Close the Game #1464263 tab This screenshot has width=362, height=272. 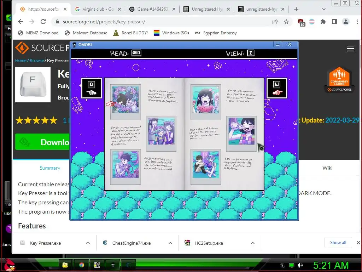click(x=174, y=9)
